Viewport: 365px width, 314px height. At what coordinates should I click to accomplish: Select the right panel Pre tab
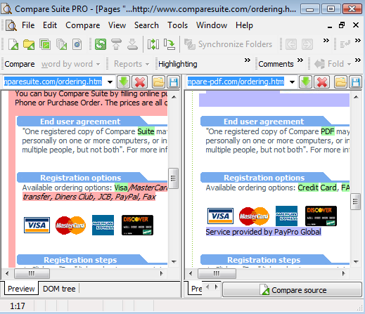pos(196,289)
